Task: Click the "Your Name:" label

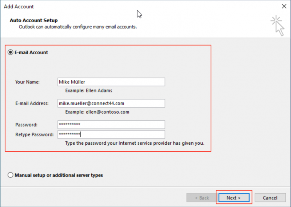Action: pos(27,82)
